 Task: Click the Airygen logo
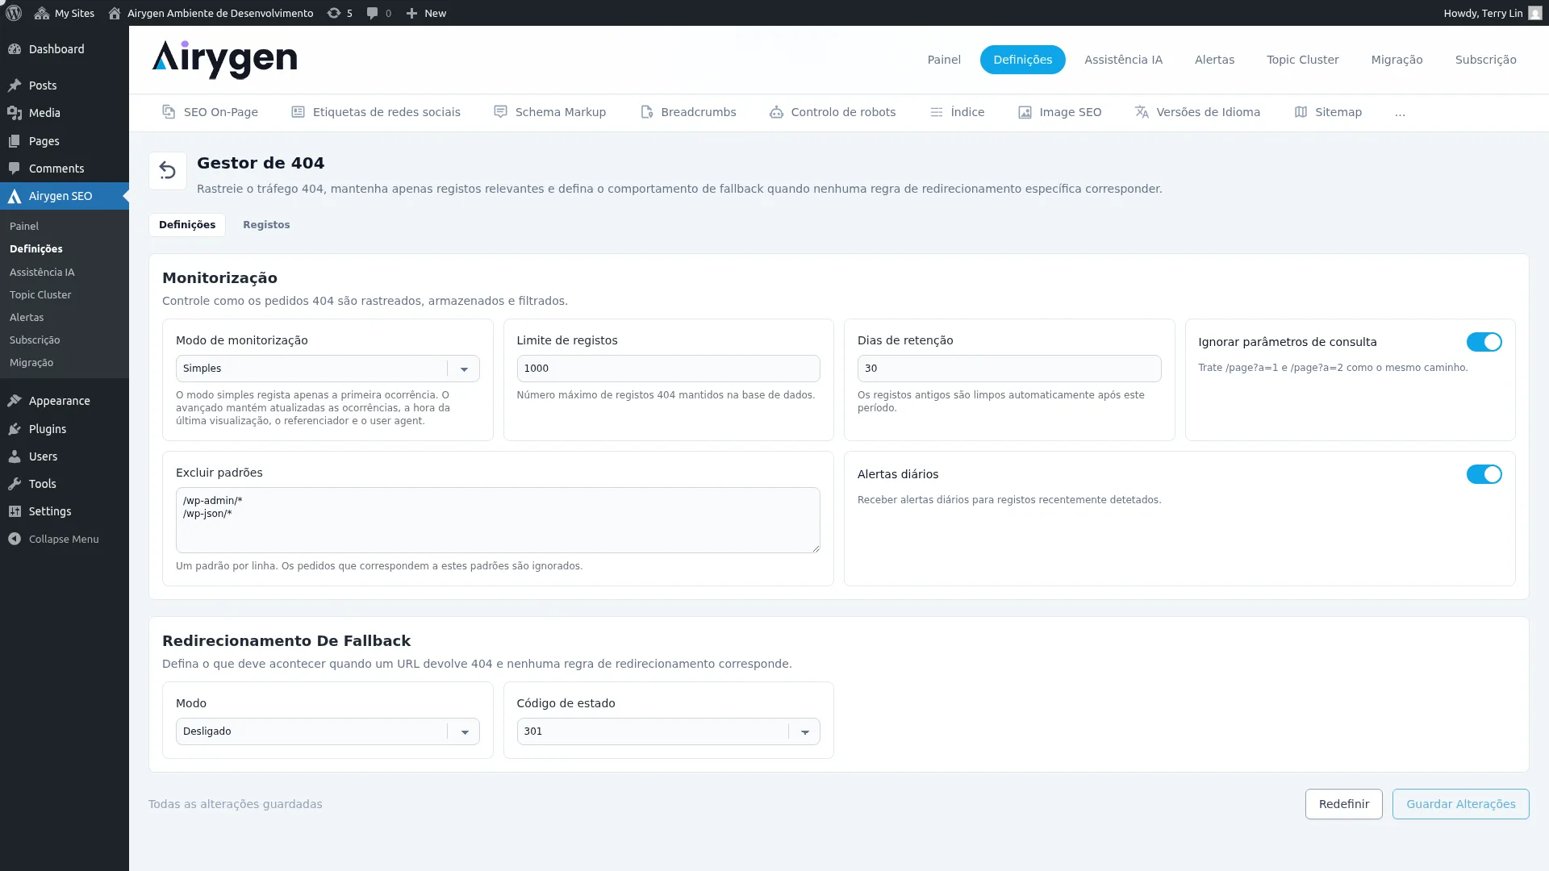pyautogui.click(x=224, y=60)
